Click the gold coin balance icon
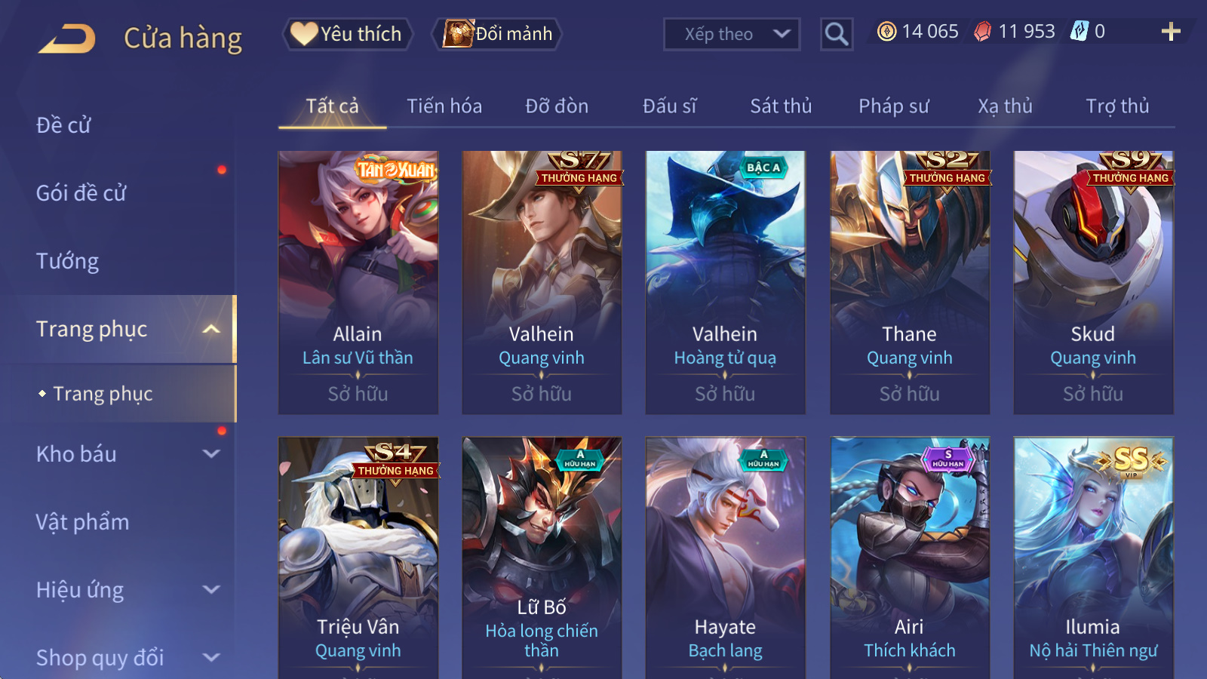This screenshot has width=1207, height=679. pos(887,32)
